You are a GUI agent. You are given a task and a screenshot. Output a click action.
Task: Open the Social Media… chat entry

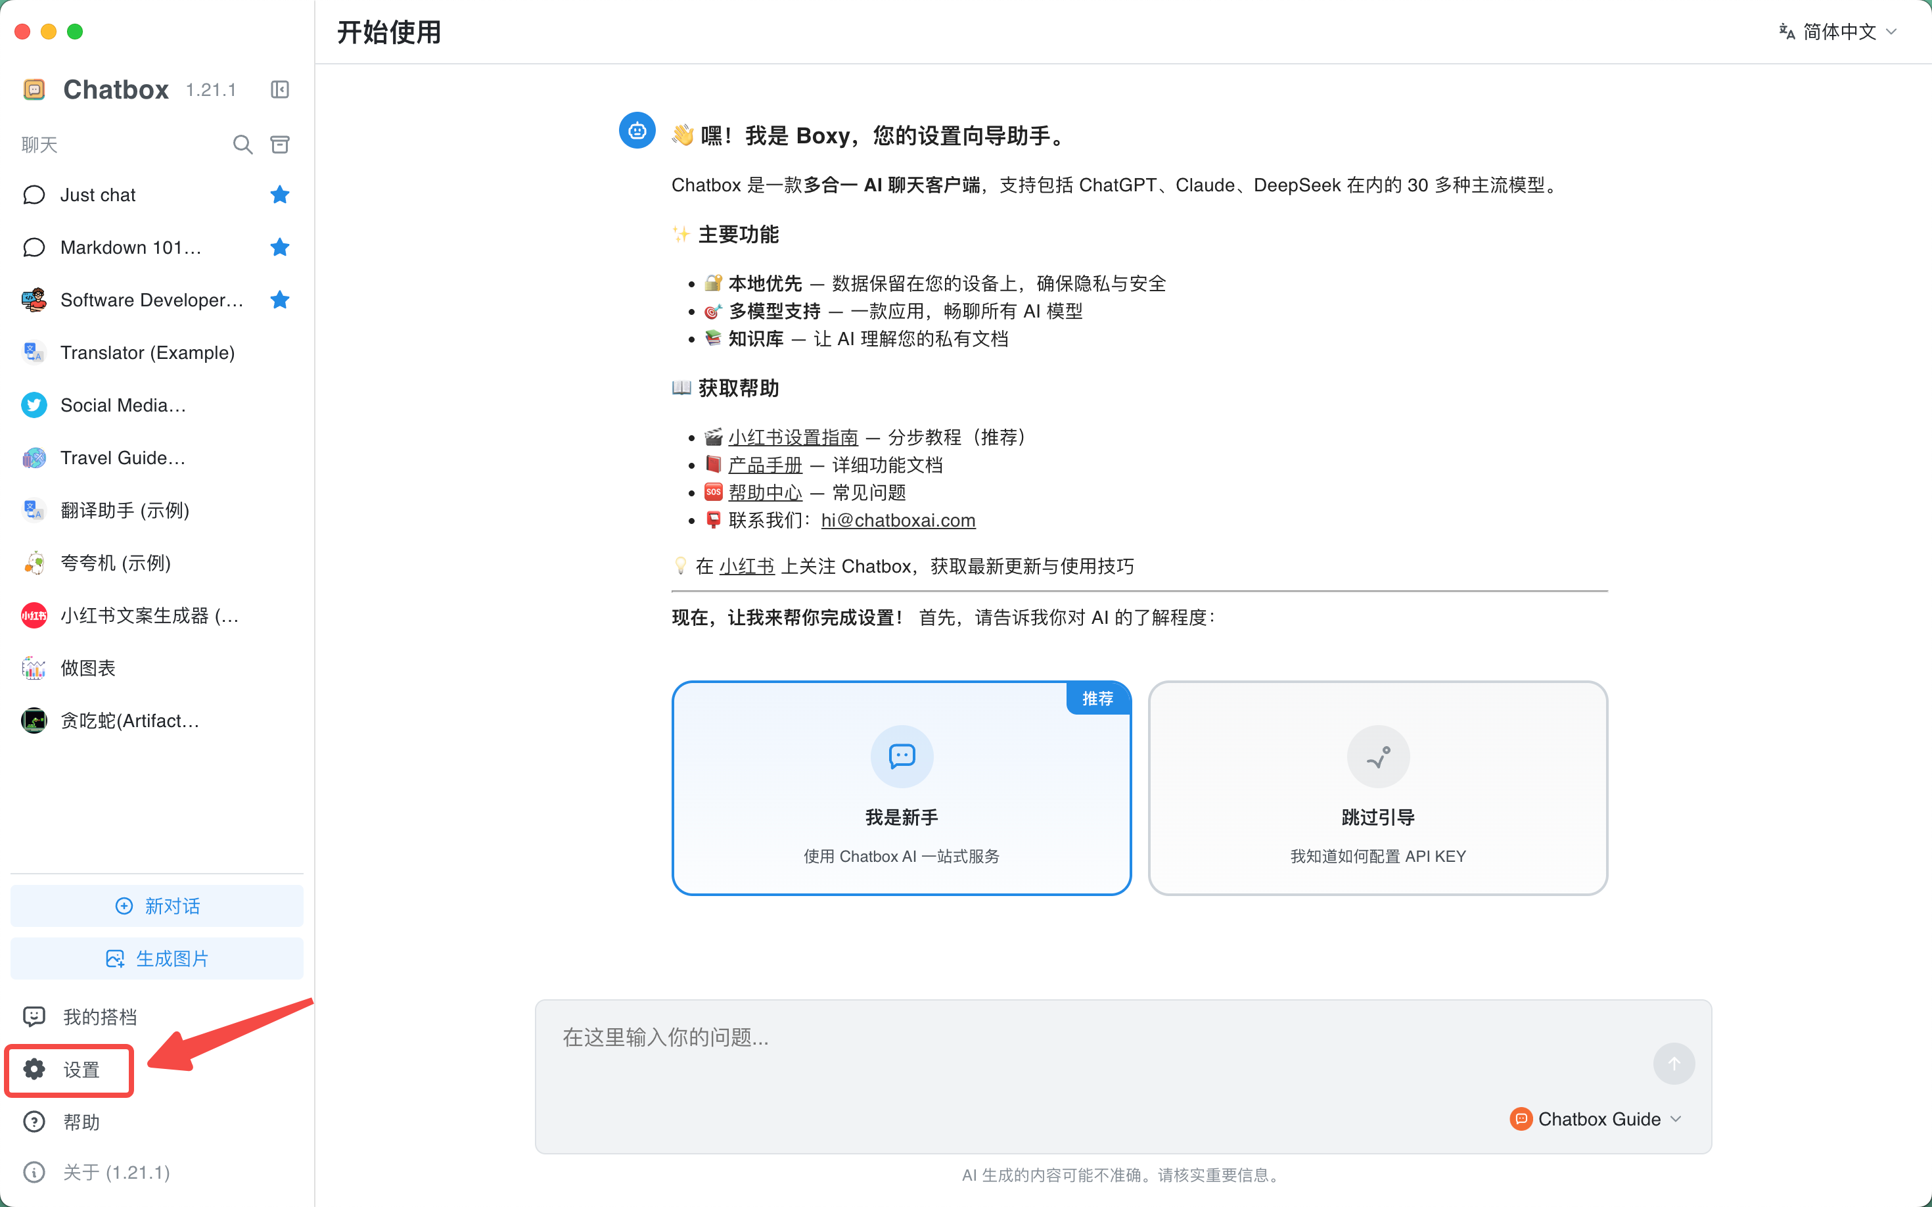coord(156,406)
